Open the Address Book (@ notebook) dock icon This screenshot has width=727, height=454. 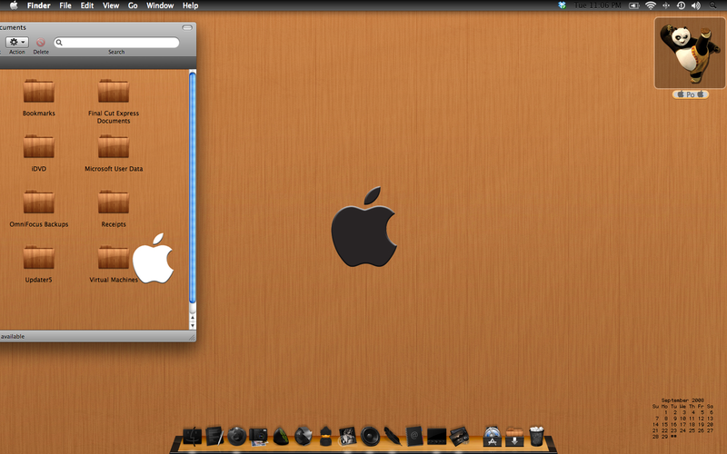point(414,437)
